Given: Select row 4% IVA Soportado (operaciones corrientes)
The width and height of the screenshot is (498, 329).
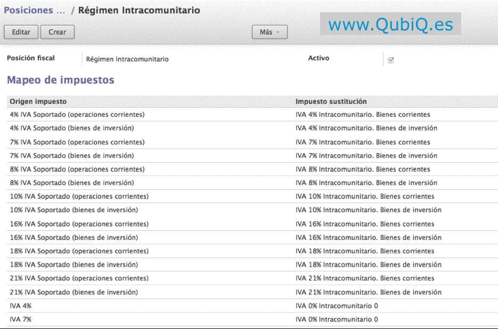Looking at the screenshot, I should coord(77,115).
